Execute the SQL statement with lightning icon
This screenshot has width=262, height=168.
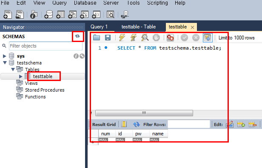[x=122, y=38]
